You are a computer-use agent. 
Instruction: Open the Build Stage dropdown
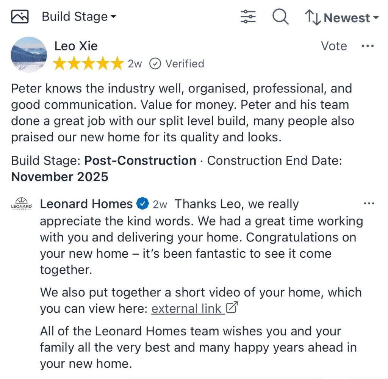pyautogui.click(x=79, y=17)
